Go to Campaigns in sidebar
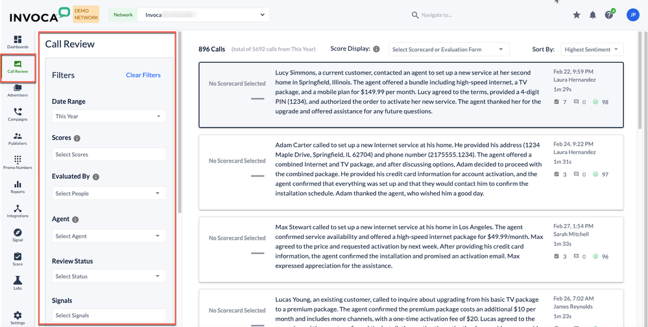Screen dimensions: 648x327 click(18, 114)
